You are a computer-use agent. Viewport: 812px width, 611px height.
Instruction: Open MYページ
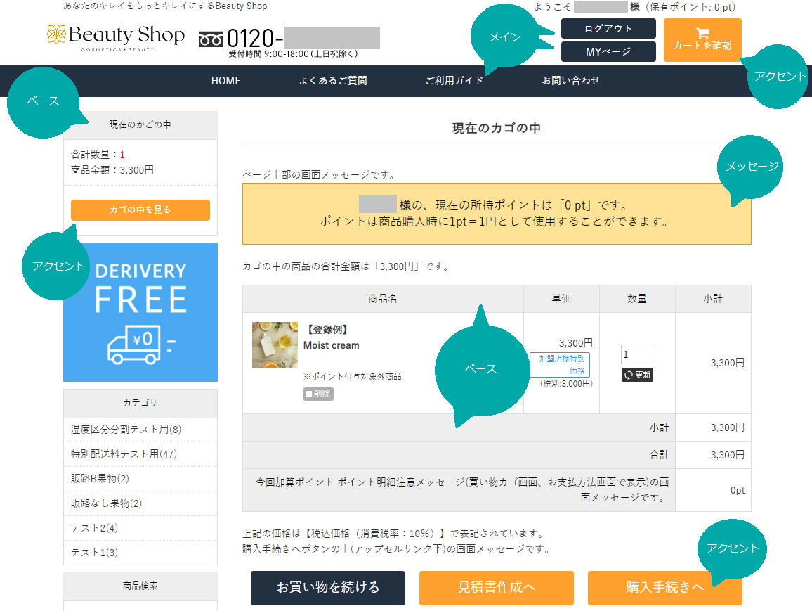[x=608, y=52]
